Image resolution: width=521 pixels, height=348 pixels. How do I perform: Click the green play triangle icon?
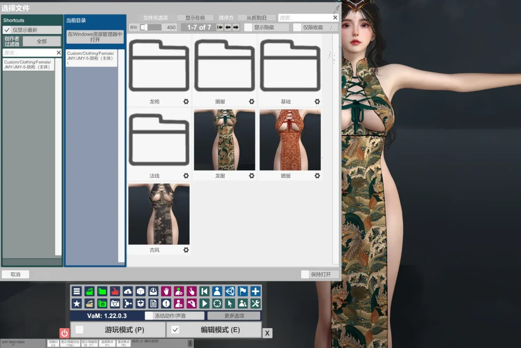click(205, 303)
